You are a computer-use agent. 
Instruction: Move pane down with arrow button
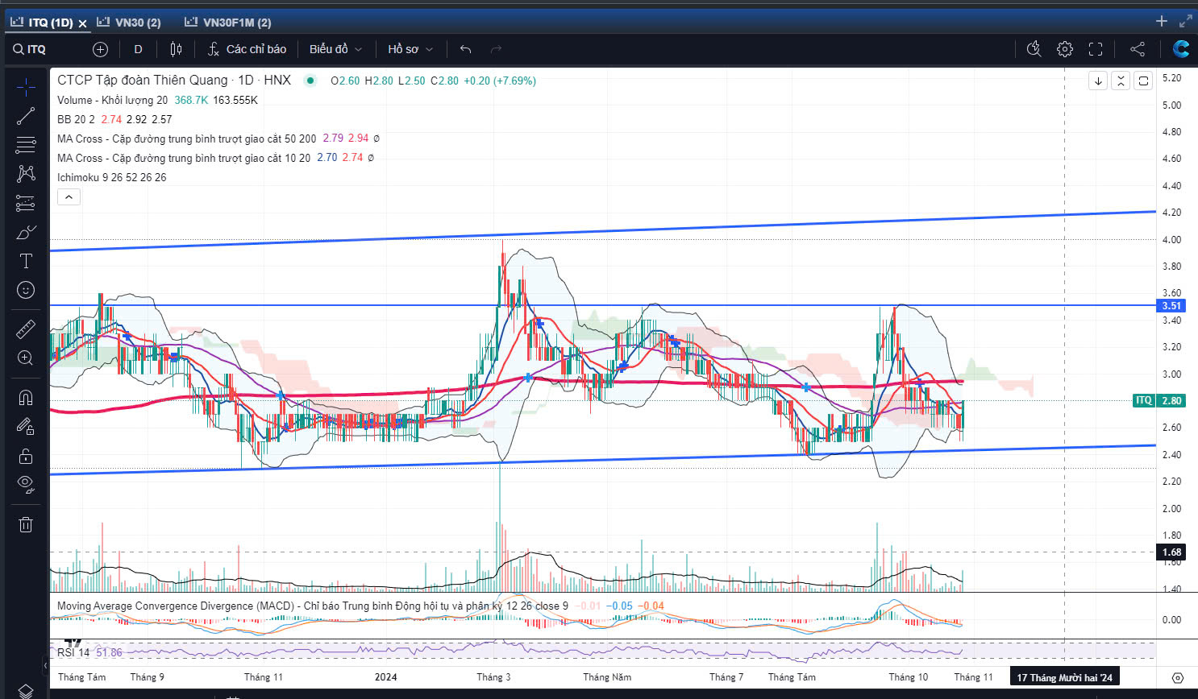(x=1098, y=81)
